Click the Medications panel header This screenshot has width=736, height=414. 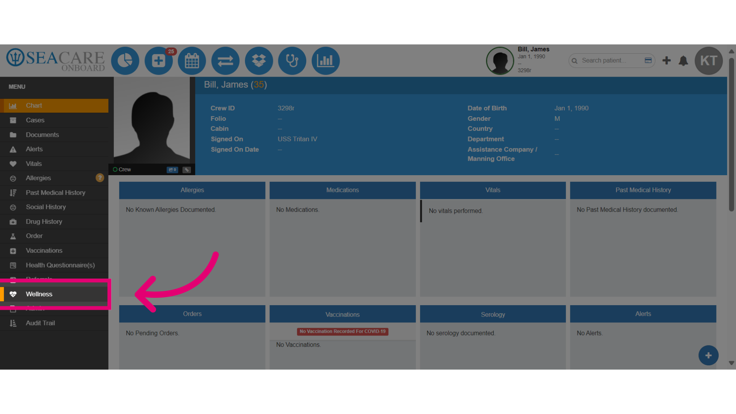(x=342, y=190)
